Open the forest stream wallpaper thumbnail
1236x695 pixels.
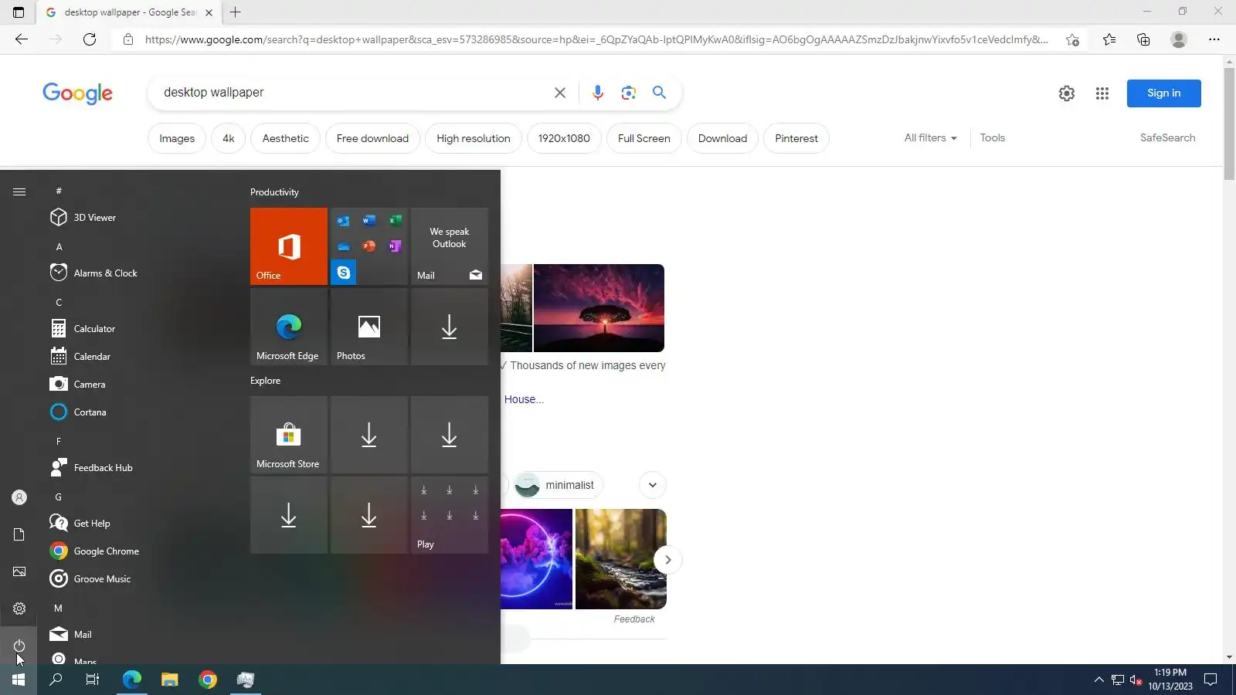(x=621, y=559)
